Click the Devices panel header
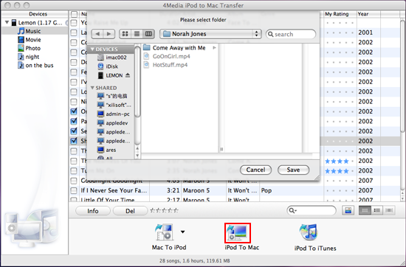406x267 pixels. [35, 14]
